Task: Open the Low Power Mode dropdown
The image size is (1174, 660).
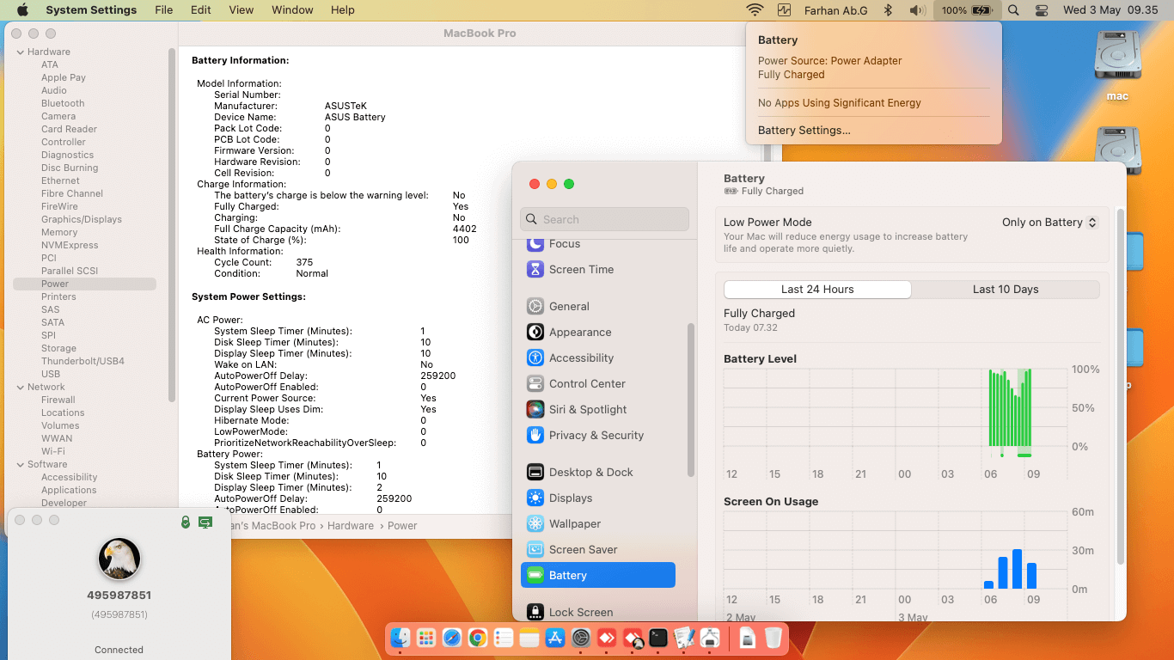Action: click(x=1049, y=223)
